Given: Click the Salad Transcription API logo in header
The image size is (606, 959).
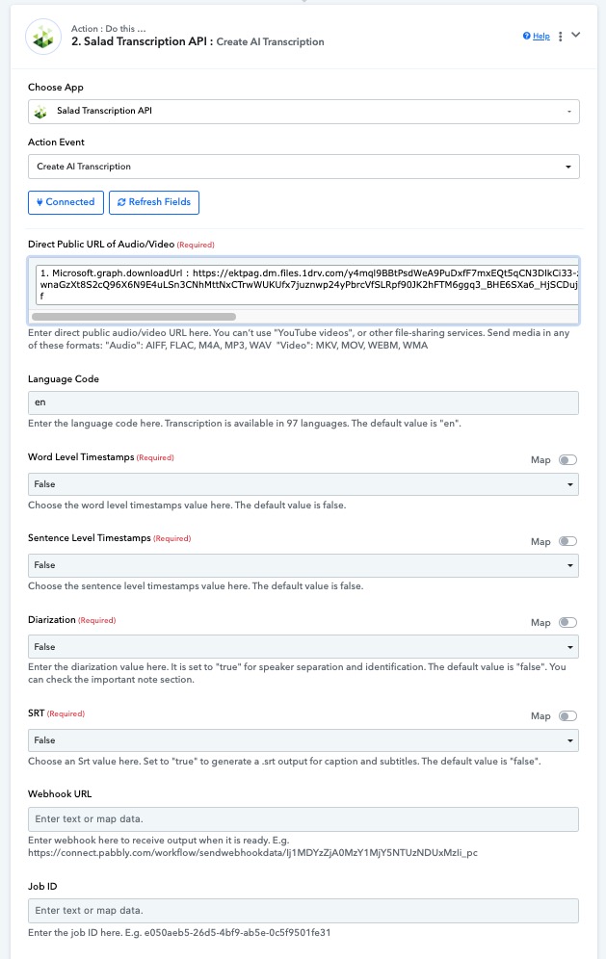Looking at the screenshot, I should [x=43, y=37].
